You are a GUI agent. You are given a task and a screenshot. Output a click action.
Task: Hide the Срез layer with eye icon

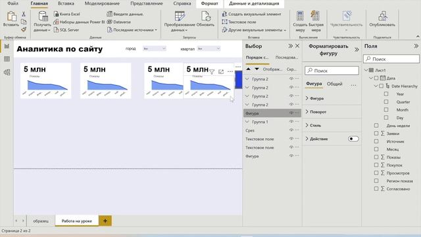(291, 130)
